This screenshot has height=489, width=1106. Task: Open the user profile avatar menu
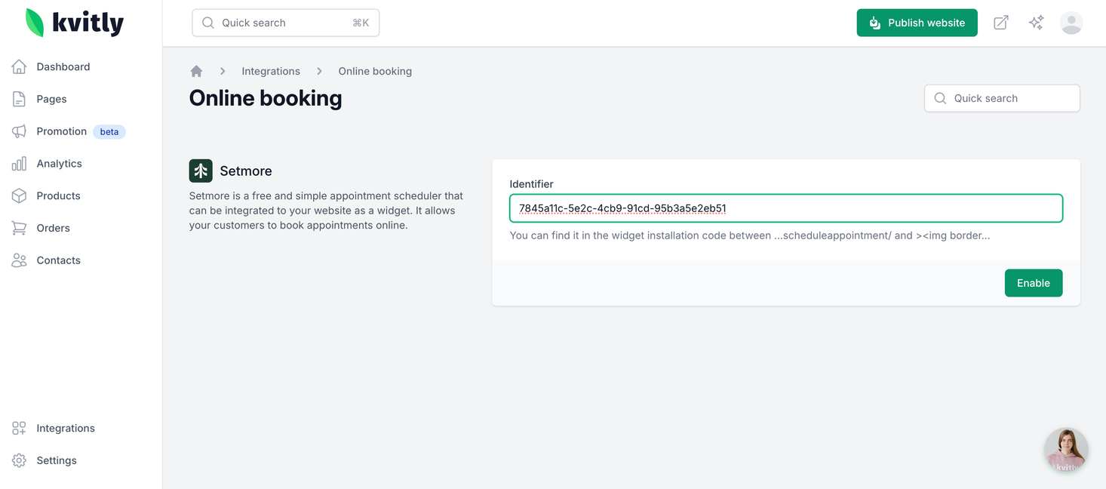tap(1071, 23)
